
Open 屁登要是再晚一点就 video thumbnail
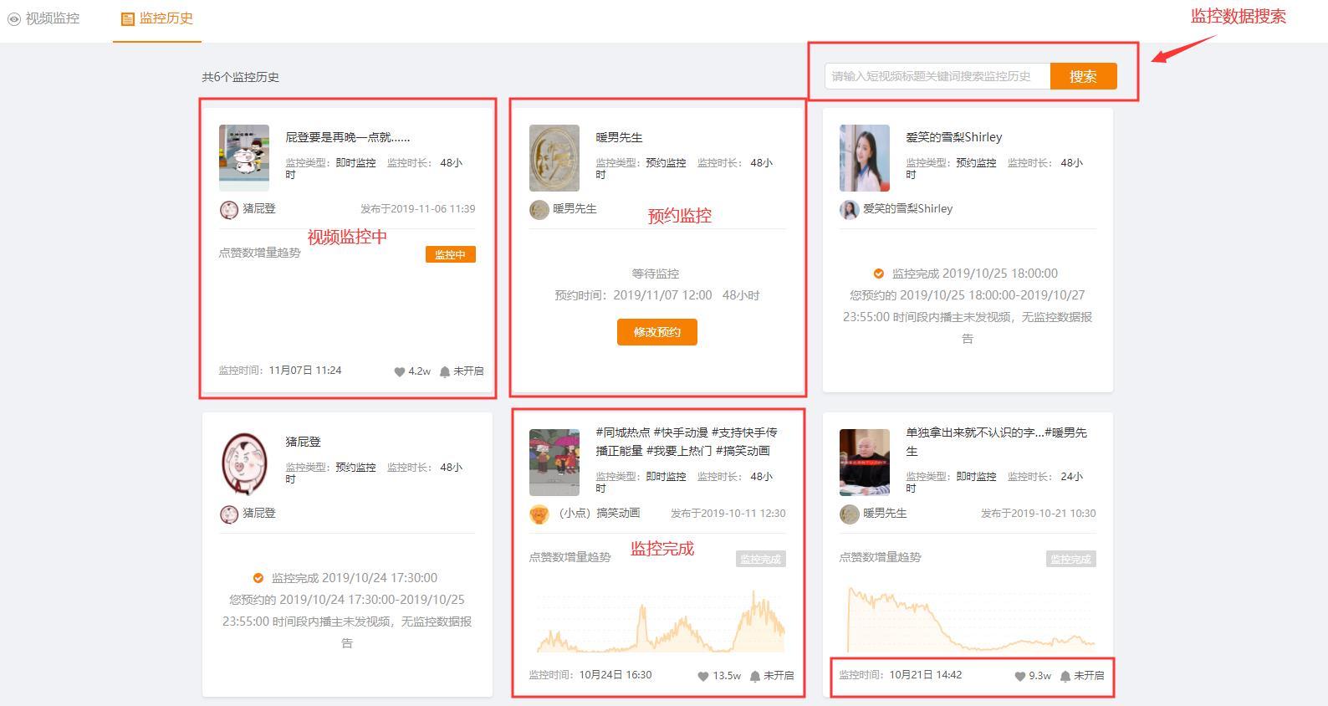click(x=244, y=158)
